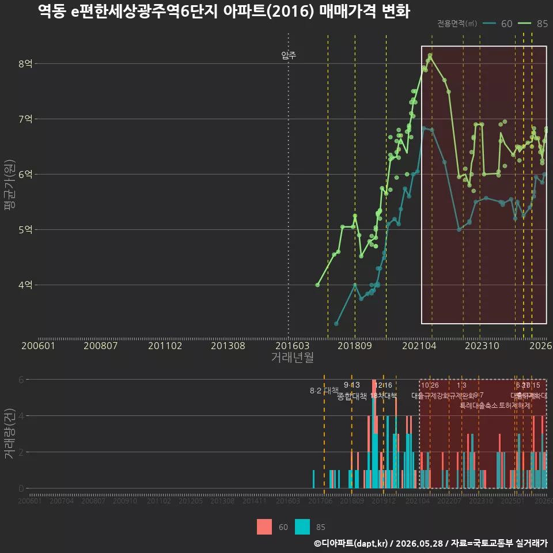Click the 7억 y-axis label
The width and height of the screenshot is (553, 553).
pyautogui.click(x=26, y=119)
